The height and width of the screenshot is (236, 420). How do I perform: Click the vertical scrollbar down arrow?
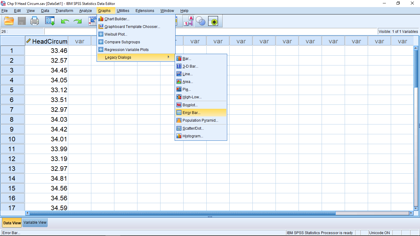tap(416, 208)
